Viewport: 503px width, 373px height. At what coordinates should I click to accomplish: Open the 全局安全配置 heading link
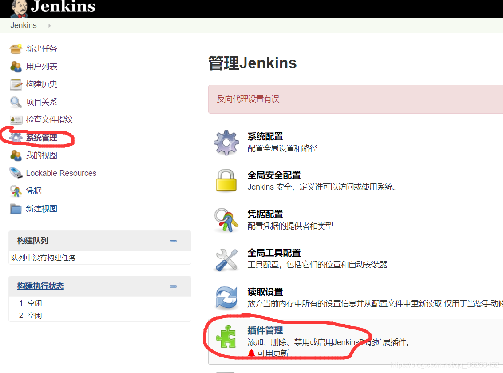point(274,175)
